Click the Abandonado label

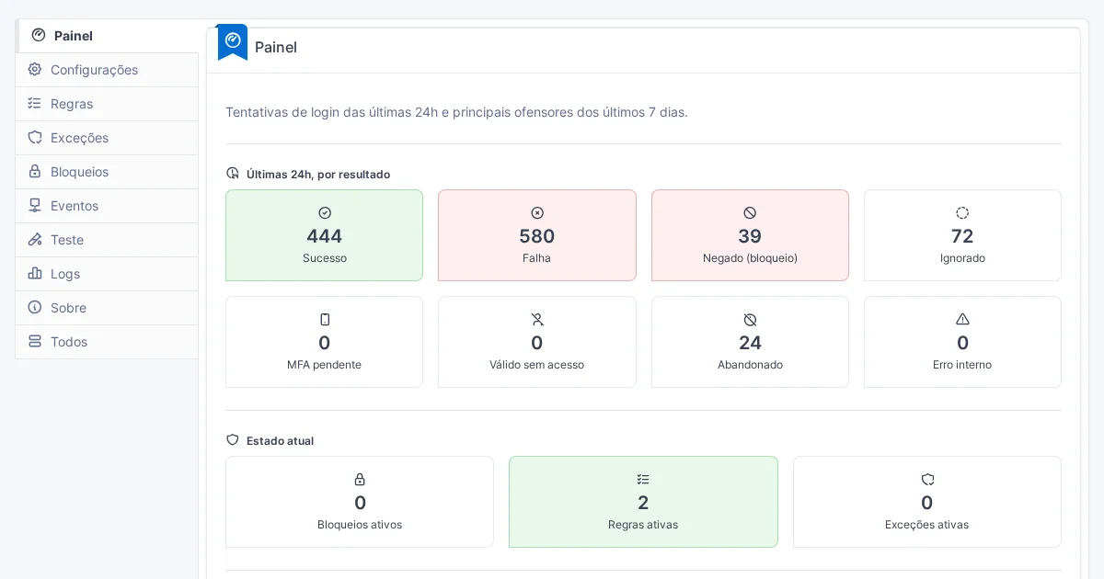pos(750,365)
